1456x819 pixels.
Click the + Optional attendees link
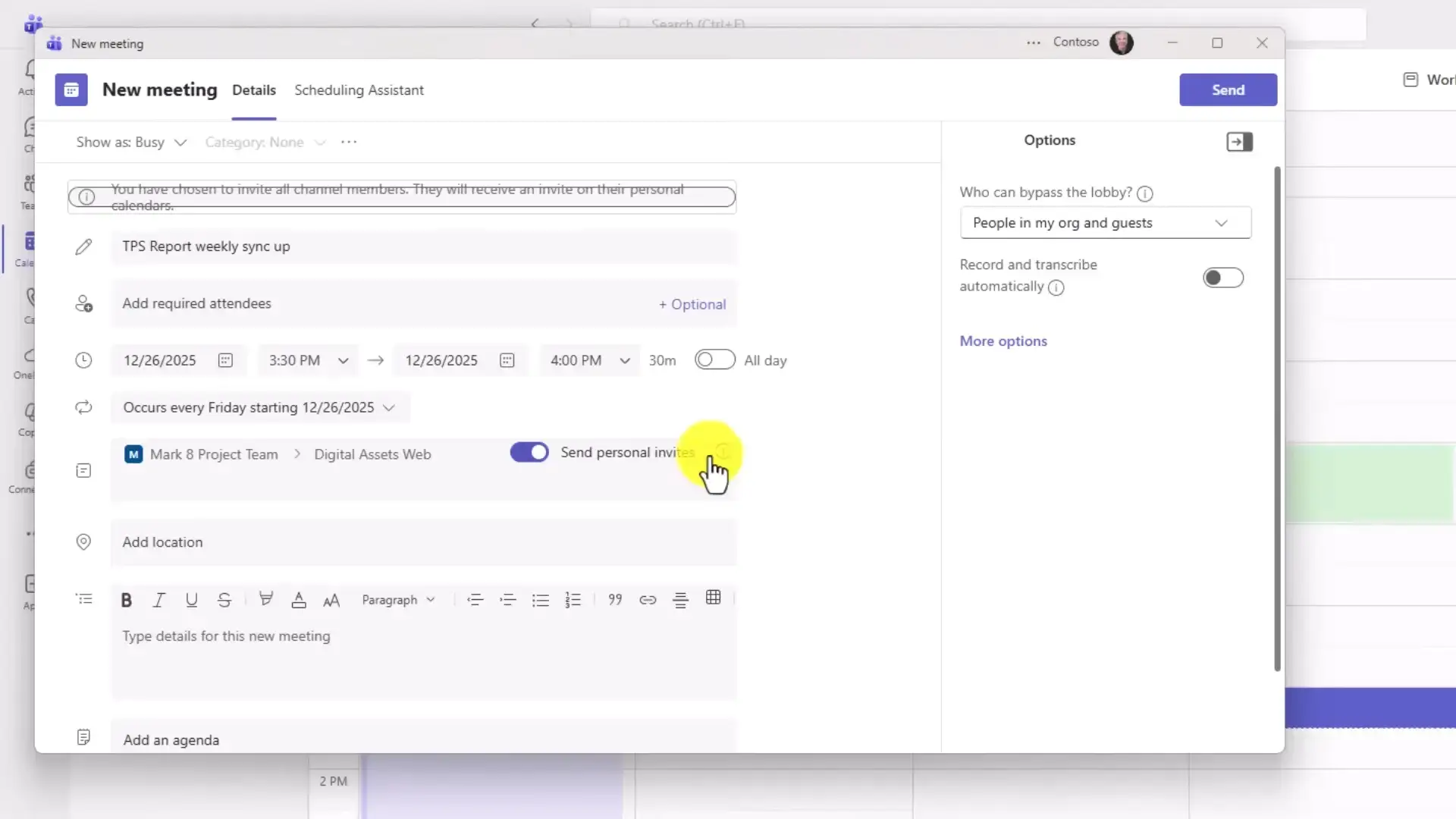(x=692, y=304)
